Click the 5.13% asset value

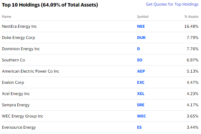pos(193,71)
